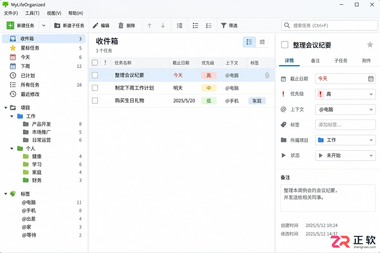Viewport: 380px width, 253px height.
Task: Click the 新建子任务 folder-plus icon
Action: pos(57,26)
